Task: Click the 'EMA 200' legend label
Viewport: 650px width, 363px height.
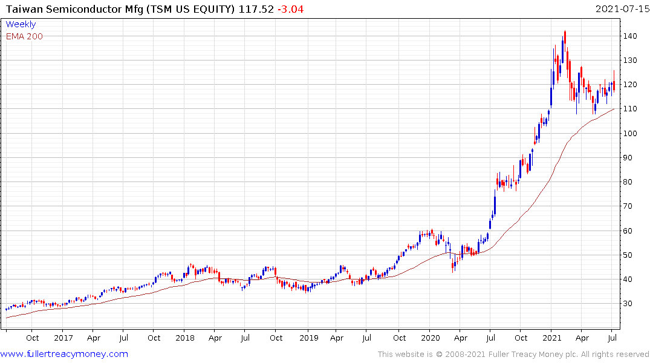Action: [x=24, y=36]
